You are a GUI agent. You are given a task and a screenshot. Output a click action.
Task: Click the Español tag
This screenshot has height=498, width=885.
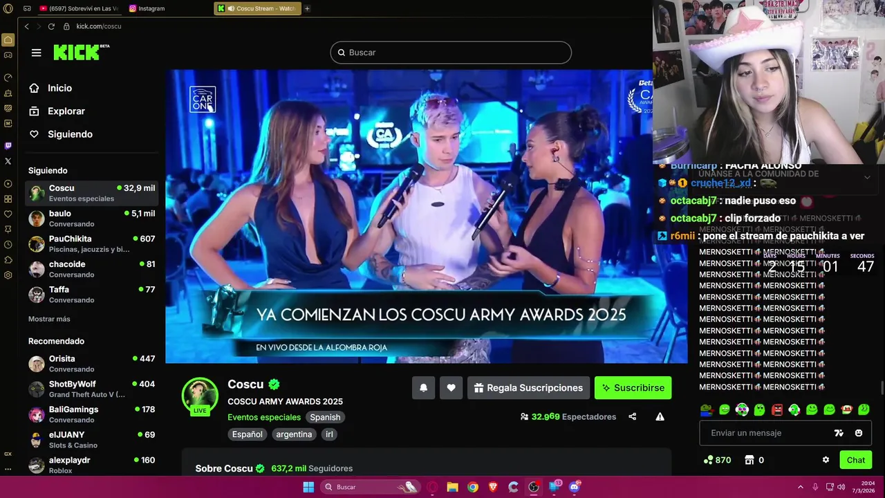click(247, 434)
